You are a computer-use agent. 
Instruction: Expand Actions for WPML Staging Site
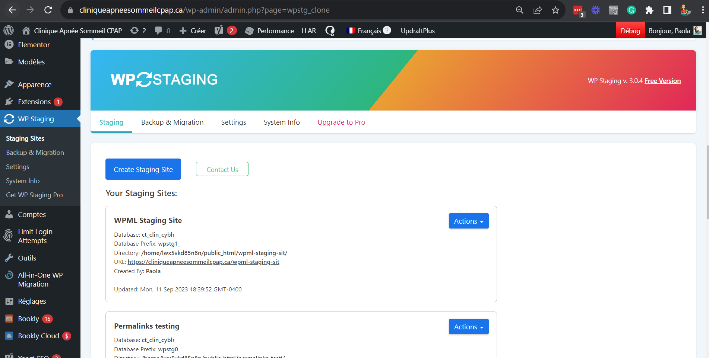(469, 221)
